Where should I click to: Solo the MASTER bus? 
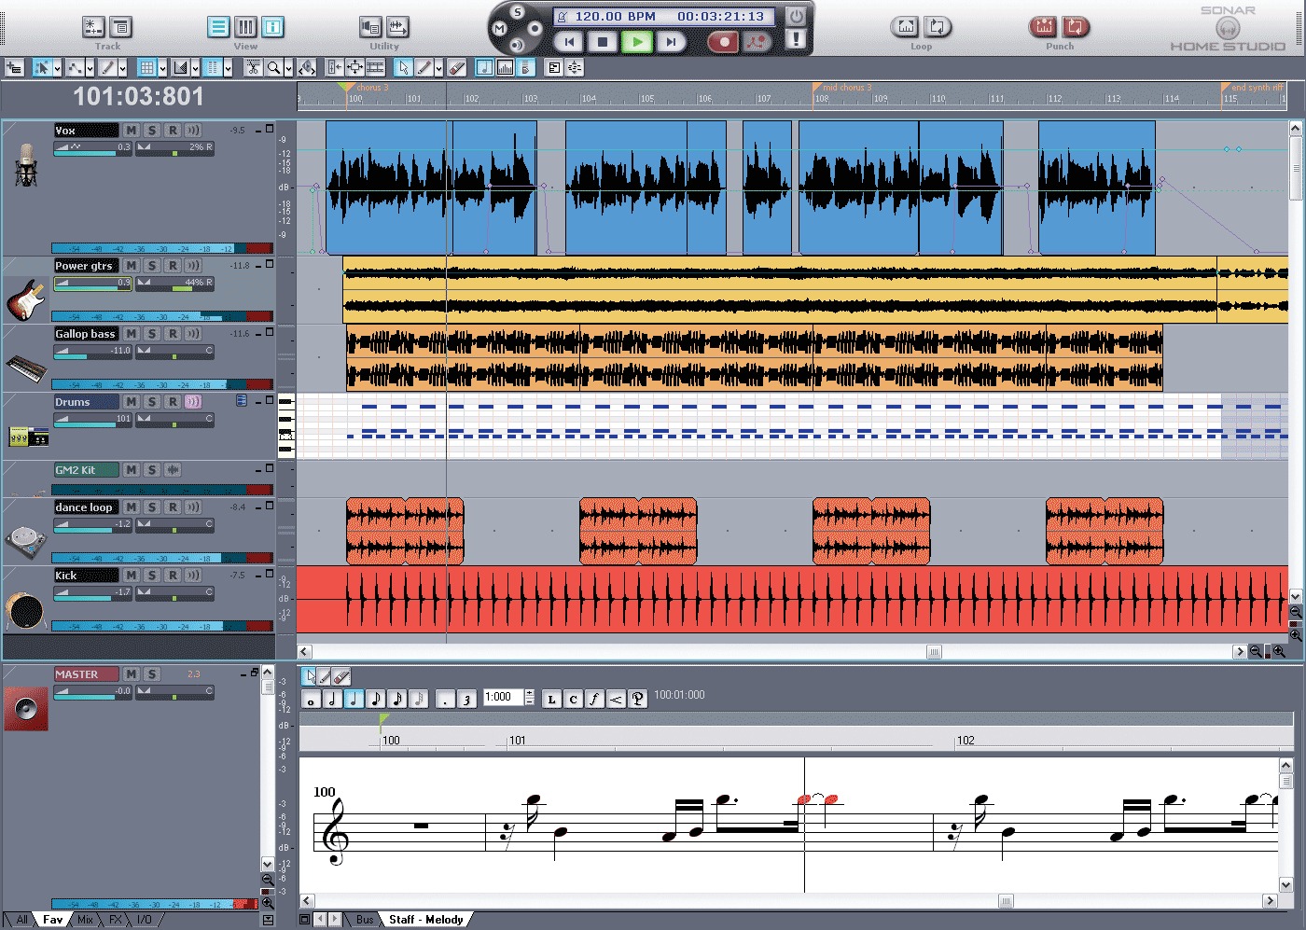coord(152,674)
